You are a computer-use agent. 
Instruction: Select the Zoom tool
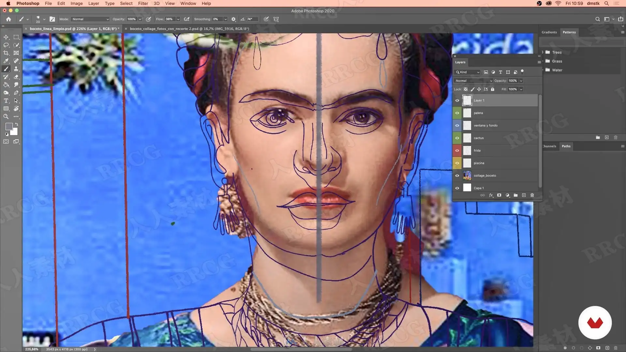click(x=6, y=116)
